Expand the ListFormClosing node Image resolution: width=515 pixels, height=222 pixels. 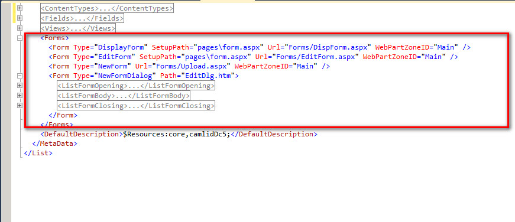pyautogui.click(x=20, y=106)
